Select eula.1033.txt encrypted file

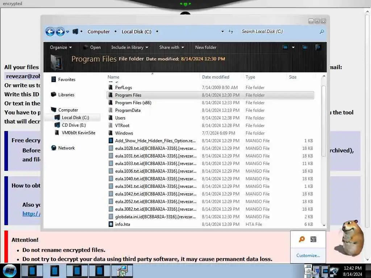click(210, 163)
